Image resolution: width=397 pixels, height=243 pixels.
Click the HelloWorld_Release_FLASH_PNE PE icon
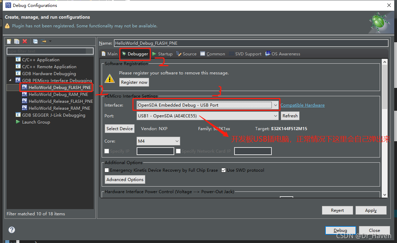coord(24,101)
